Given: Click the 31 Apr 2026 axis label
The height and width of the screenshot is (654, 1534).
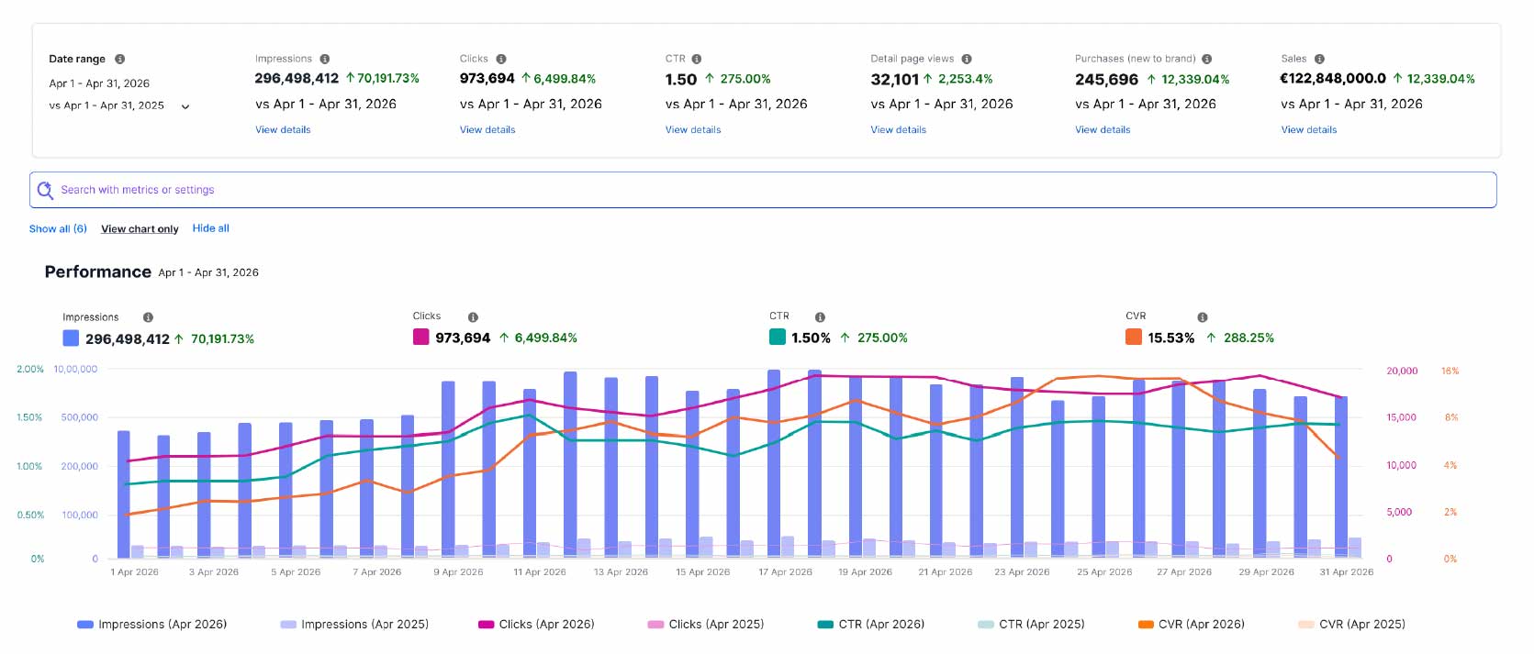Looking at the screenshot, I should [1347, 572].
